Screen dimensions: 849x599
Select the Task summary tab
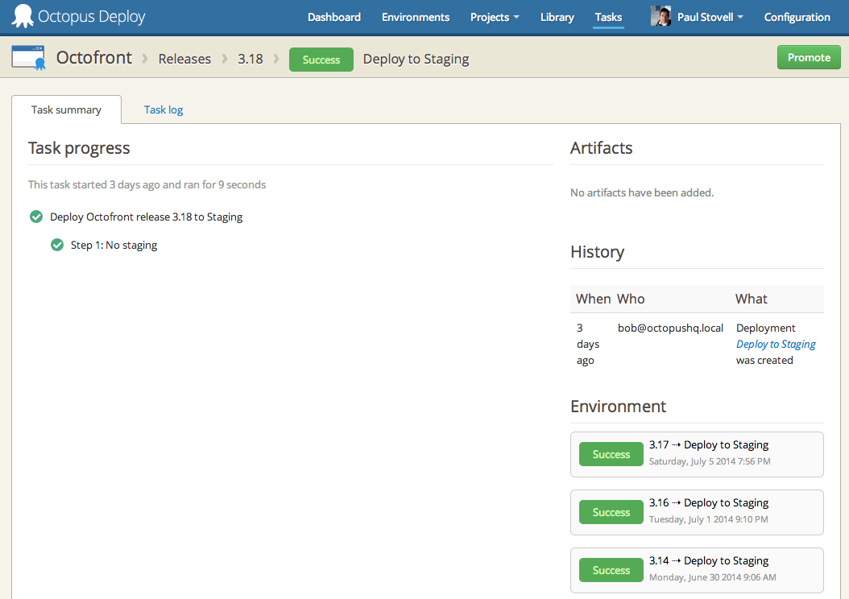(x=66, y=109)
